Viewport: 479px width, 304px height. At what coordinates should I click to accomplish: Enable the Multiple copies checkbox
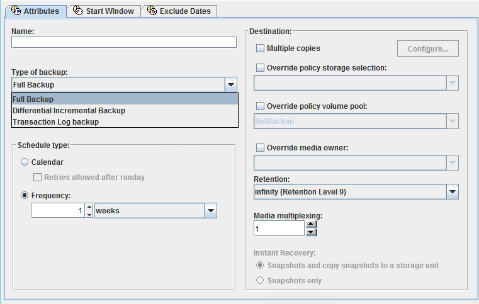pyautogui.click(x=260, y=48)
